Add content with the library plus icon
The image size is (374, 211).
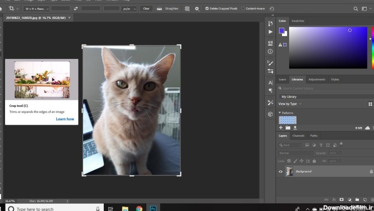pos(281,127)
